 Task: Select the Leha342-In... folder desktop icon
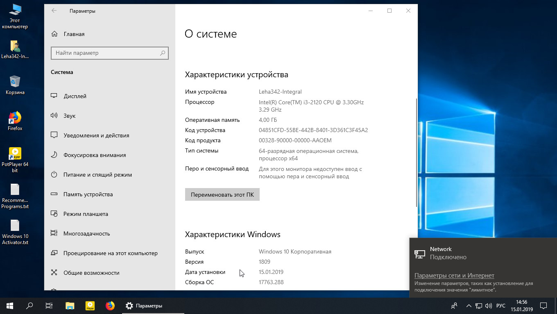click(15, 50)
